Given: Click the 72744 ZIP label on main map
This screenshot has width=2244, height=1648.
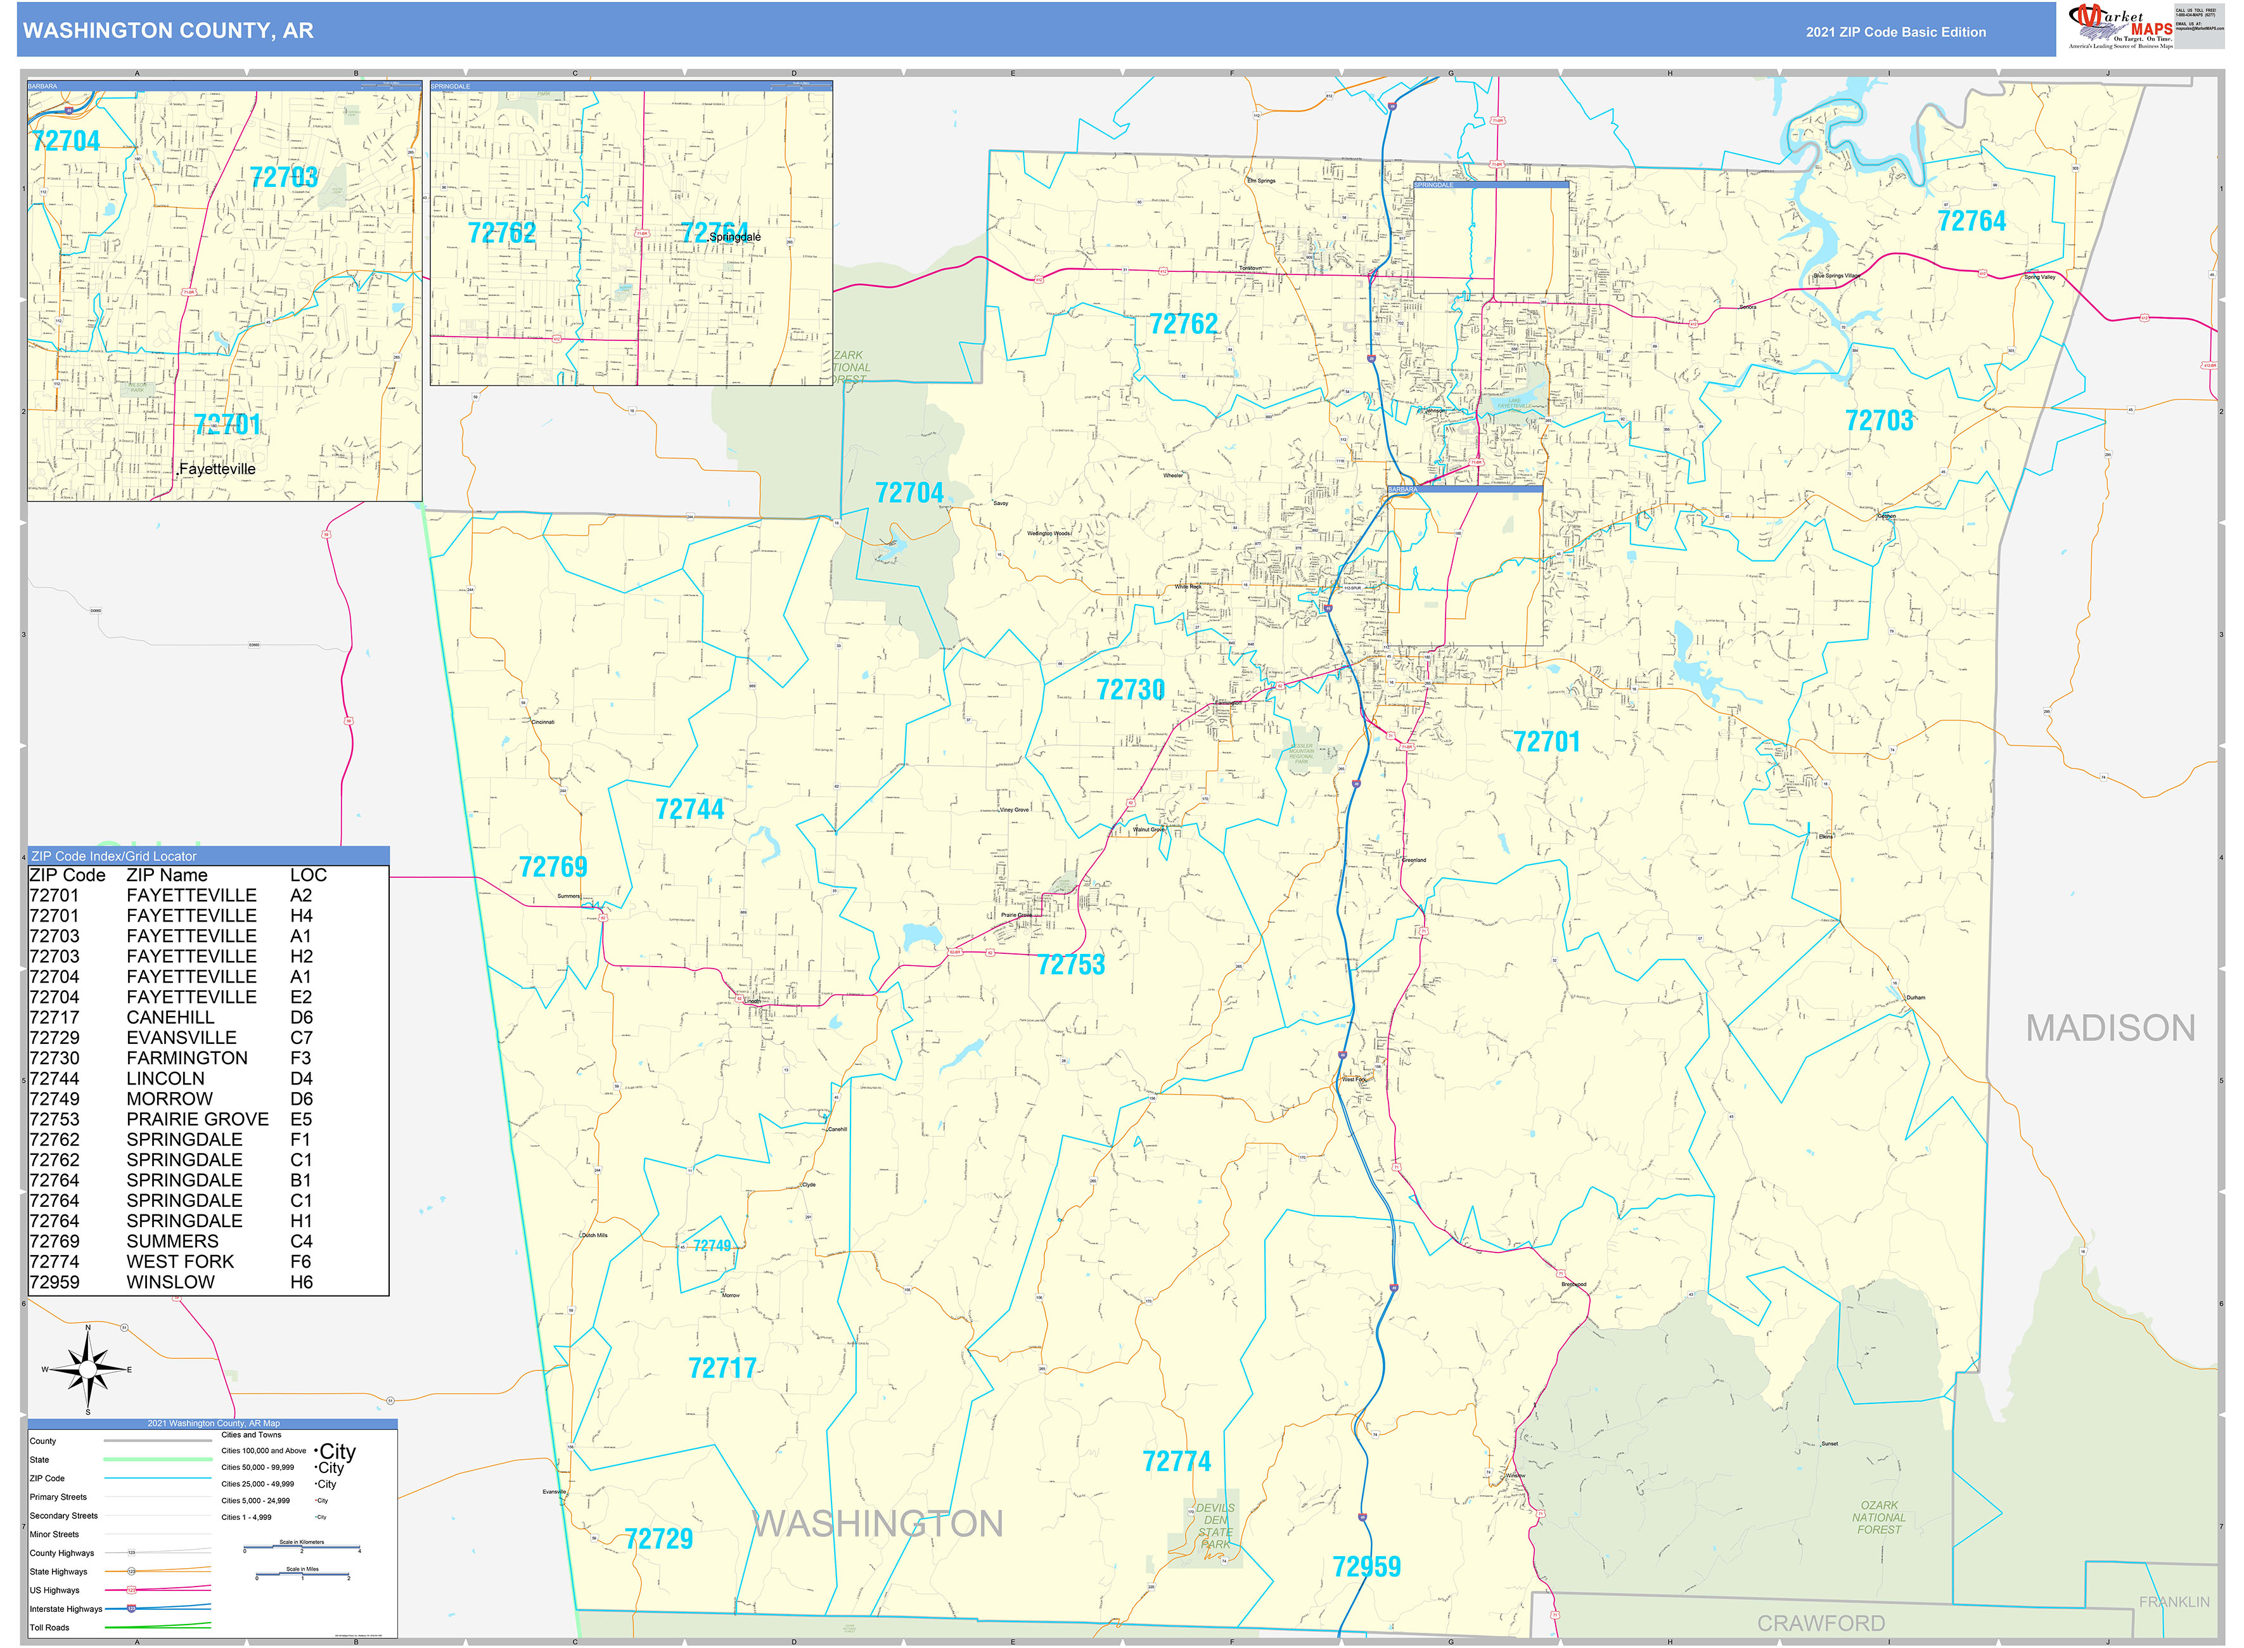Looking at the screenshot, I should [x=689, y=809].
